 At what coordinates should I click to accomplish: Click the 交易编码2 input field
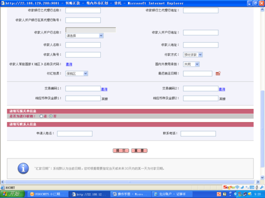click(x=201, y=89)
